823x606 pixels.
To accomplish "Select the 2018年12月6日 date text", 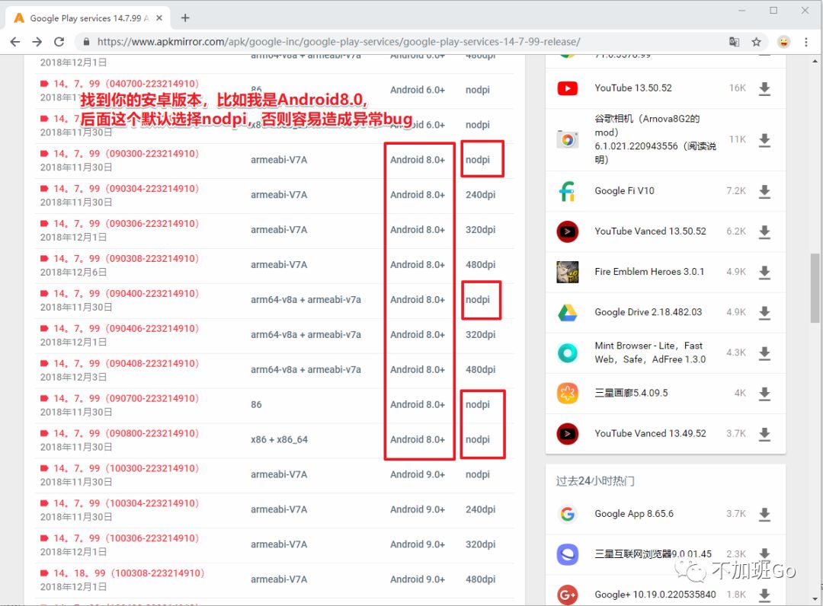I will click(x=73, y=272).
